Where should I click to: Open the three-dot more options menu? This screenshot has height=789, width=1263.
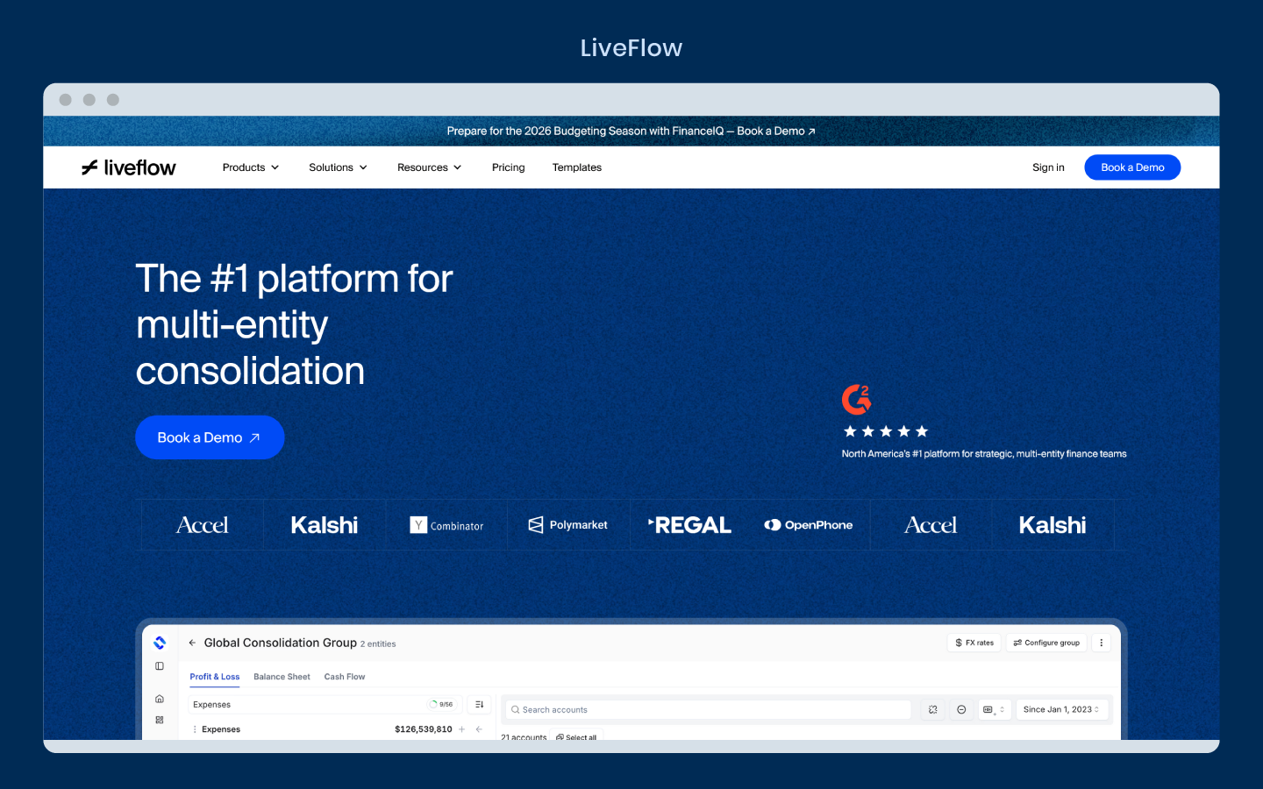point(1102,643)
